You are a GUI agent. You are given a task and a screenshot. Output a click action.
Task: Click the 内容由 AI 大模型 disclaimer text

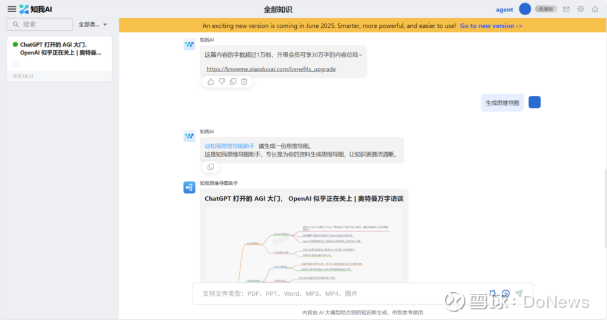pos(363,312)
